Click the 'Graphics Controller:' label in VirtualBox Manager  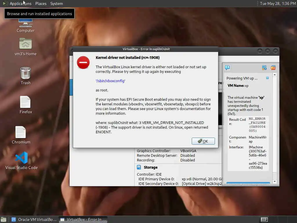pyautogui.click(x=154, y=151)
